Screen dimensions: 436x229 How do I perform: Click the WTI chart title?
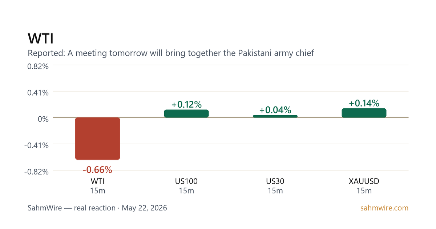(x=41, y=39)
